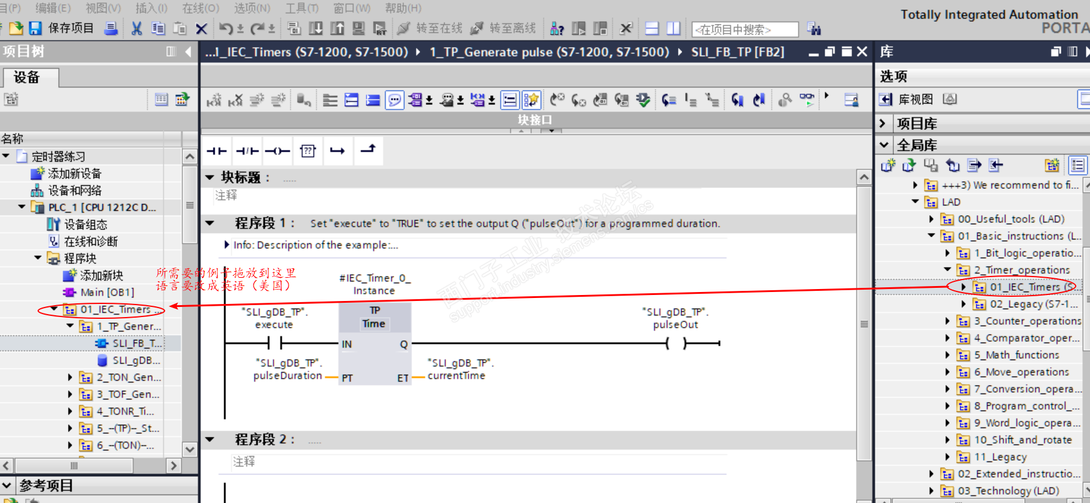Screen dimensions: 1090x503
Task: Click the monitoring glasses icon
Action: pos(807,99)
